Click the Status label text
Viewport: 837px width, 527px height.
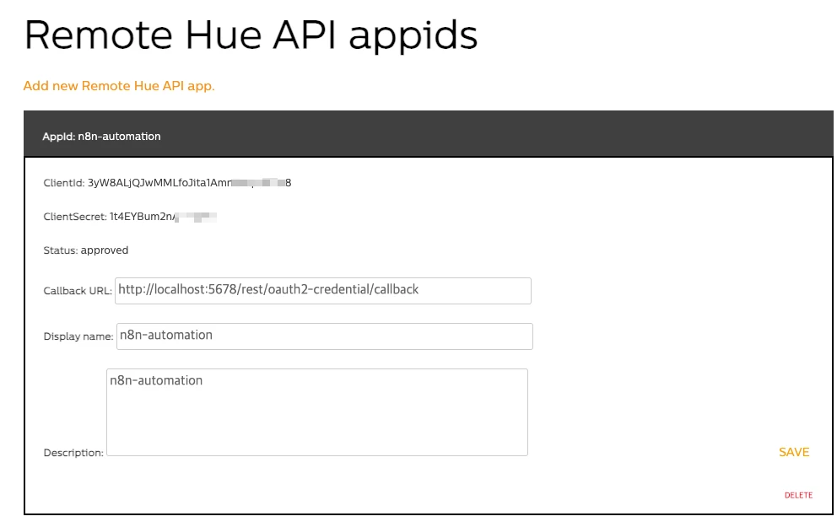click(60, 250)
